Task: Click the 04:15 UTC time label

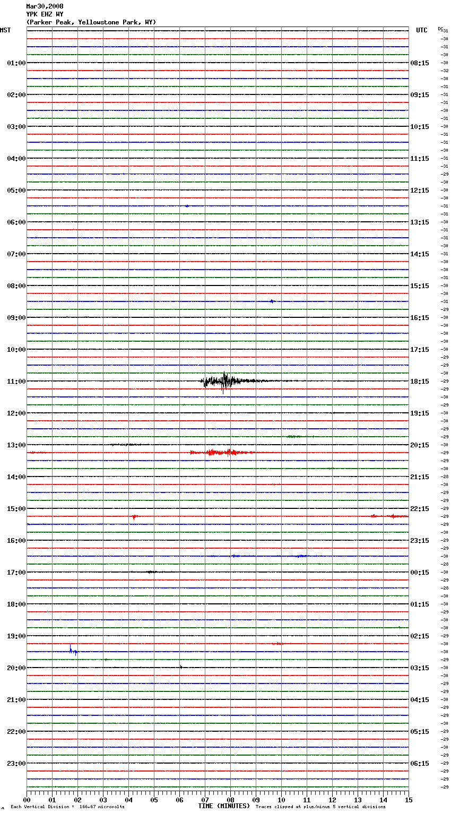Action: (x=420, y=700)
